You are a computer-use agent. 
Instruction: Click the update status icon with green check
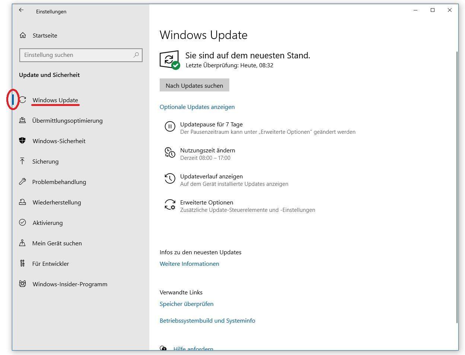(x=170, y=60)
